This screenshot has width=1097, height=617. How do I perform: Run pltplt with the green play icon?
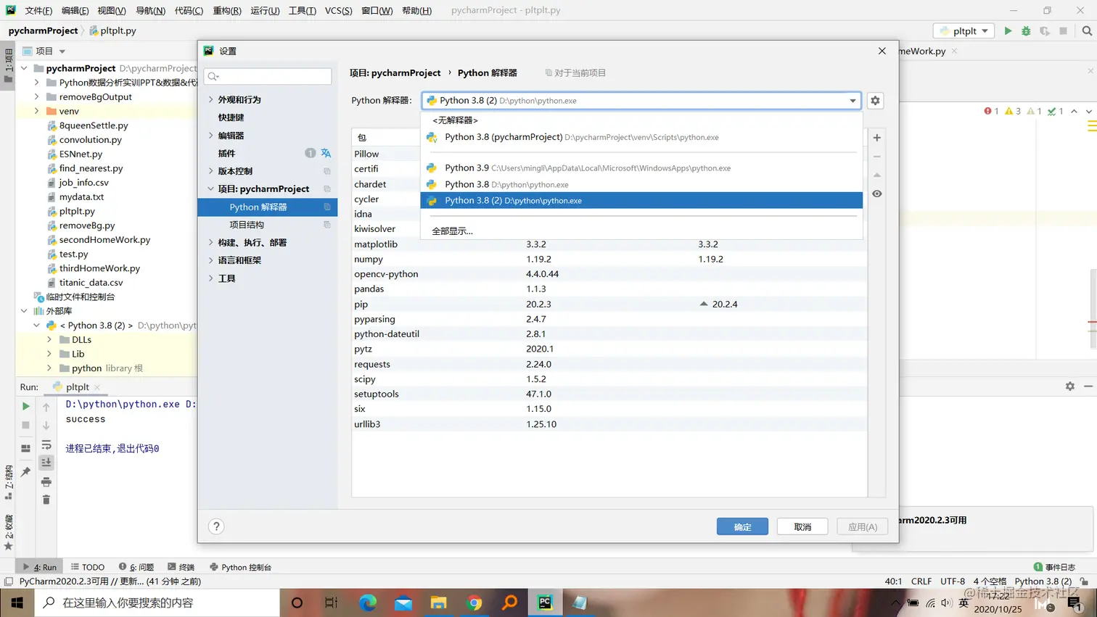coord(1008,31)
